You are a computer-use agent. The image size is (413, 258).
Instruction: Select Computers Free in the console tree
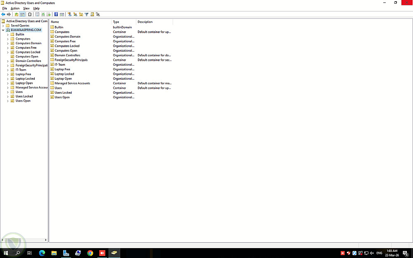point(26,47)
